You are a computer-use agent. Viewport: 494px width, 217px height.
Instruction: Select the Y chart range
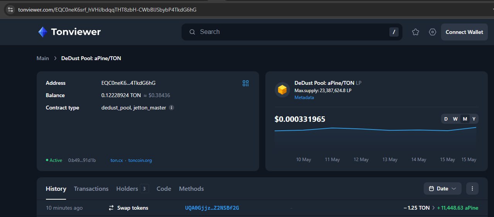pyautogui.click(x=474, y=119)
